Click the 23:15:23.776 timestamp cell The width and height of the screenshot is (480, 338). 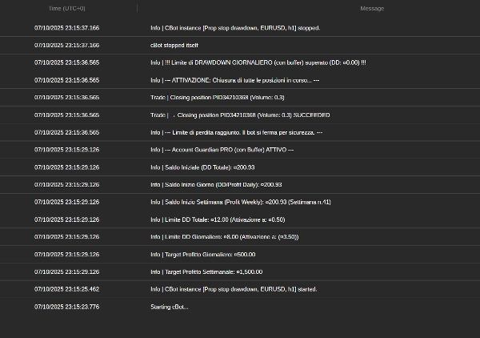pyautogui.click(x=67, y=307)
